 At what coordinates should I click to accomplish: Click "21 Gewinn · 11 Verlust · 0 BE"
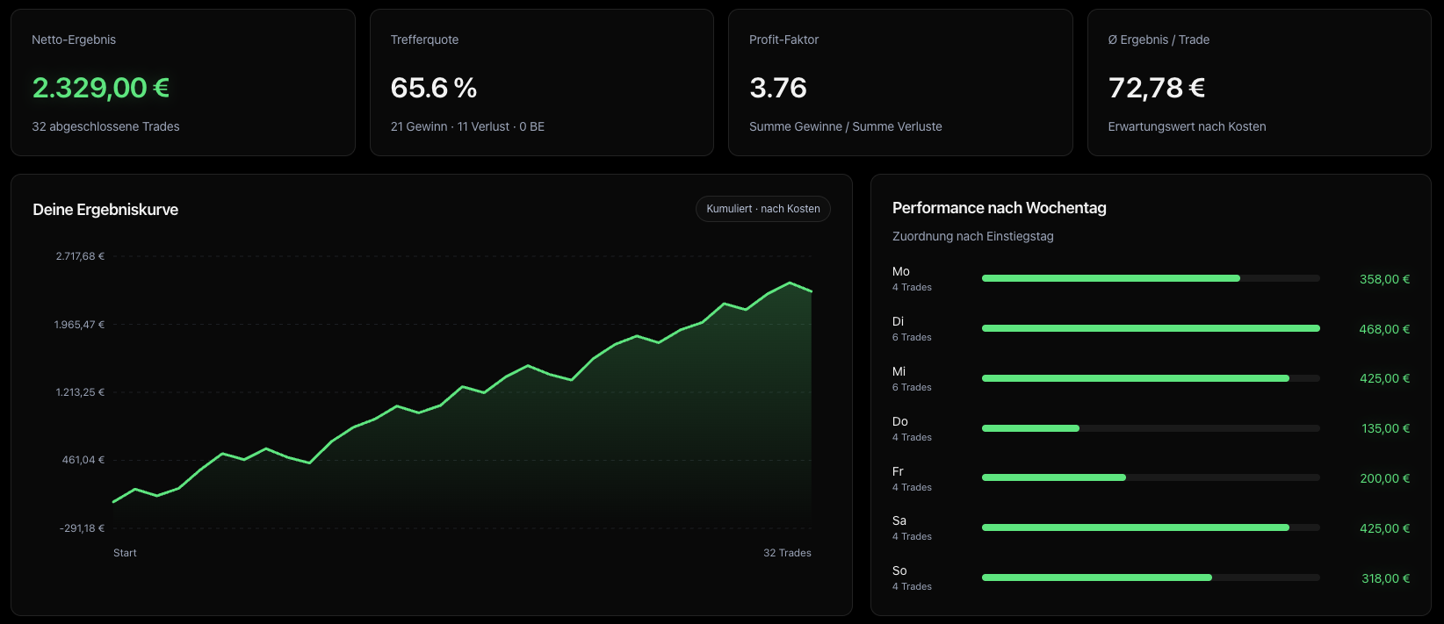point(467,126)
